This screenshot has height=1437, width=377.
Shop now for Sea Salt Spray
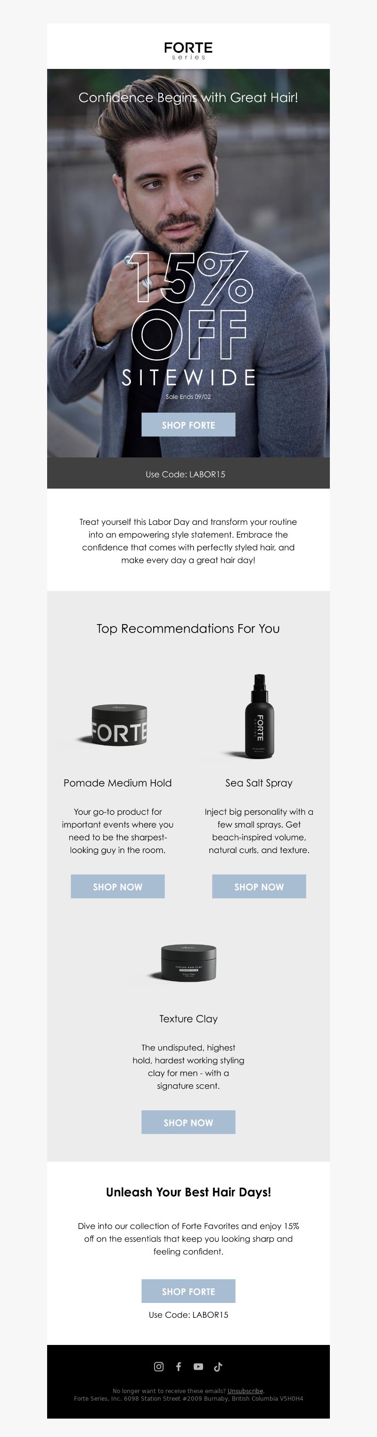(259, 887)
